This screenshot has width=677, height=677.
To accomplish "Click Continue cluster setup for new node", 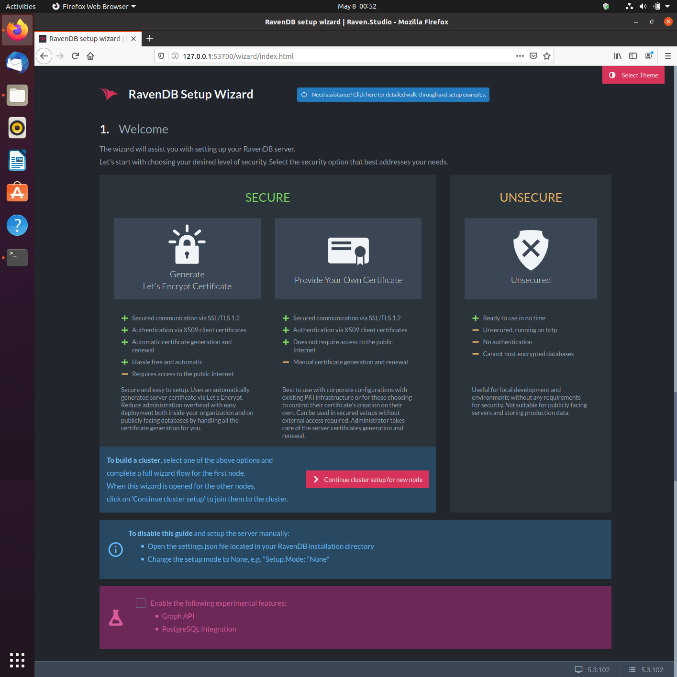I will coord(367,480).
